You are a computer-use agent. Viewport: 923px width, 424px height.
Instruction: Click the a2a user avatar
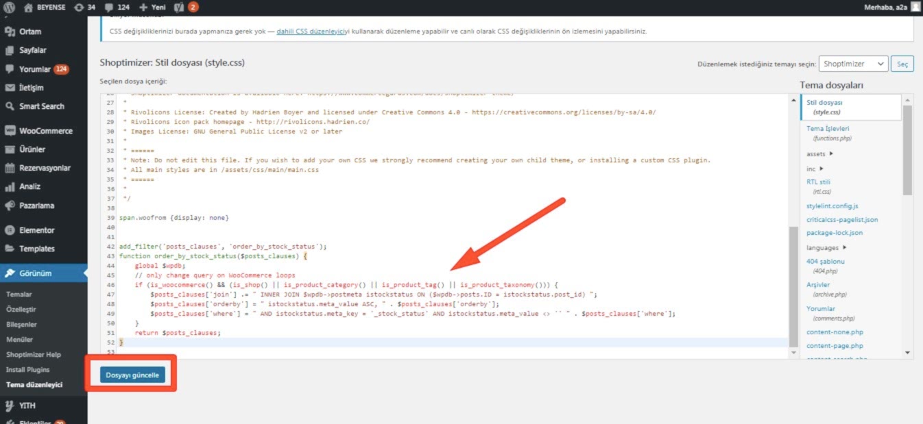[915, 8]
